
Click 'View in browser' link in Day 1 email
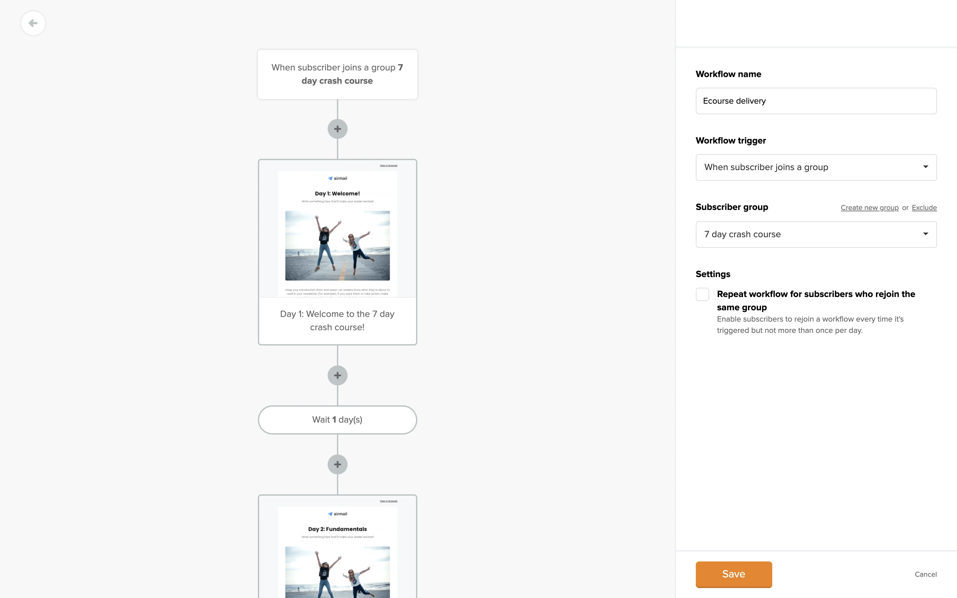point(388,165)
